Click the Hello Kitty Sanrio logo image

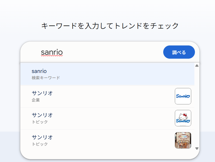tap(183, 118)
